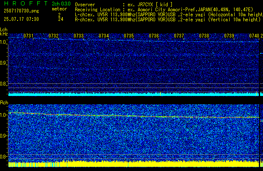Click the 0734 time marker
Image resolution: width=263 pixels, height=171 pixels.
pos(104,36)
